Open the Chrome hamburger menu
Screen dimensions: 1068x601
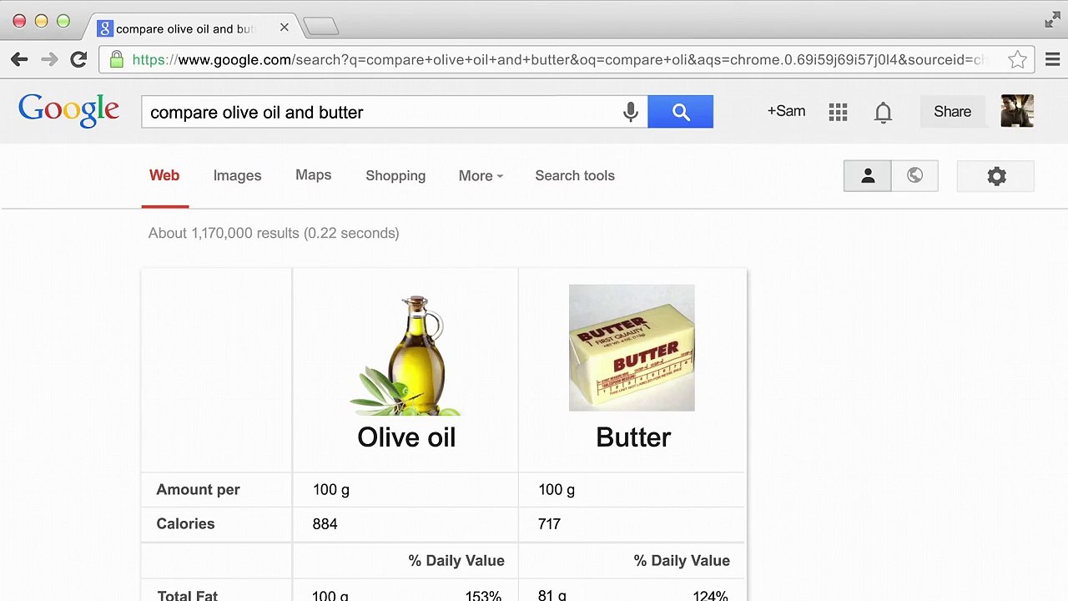(x=1053, y=59)
